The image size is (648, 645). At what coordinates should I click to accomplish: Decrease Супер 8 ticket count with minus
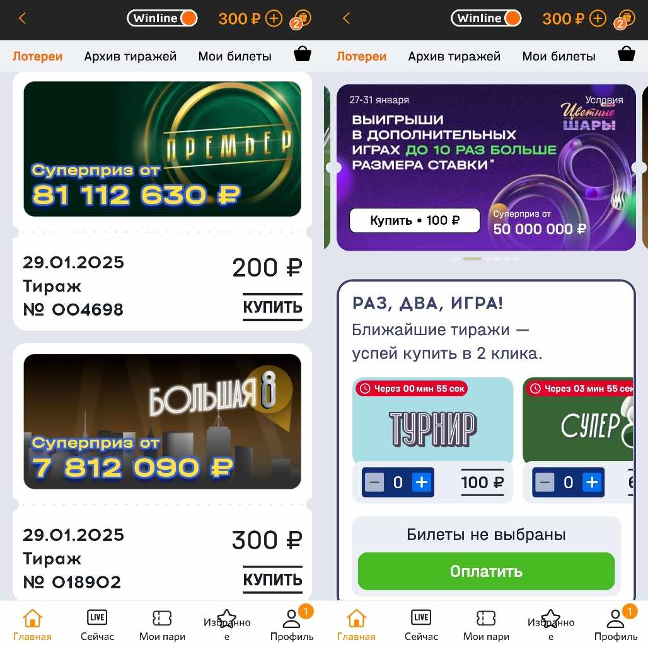coord(544,482)
